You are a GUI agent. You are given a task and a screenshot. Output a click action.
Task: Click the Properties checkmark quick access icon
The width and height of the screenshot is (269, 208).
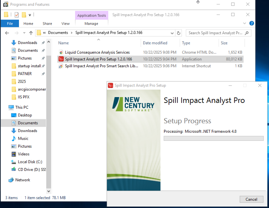click(x=17, y=15)
